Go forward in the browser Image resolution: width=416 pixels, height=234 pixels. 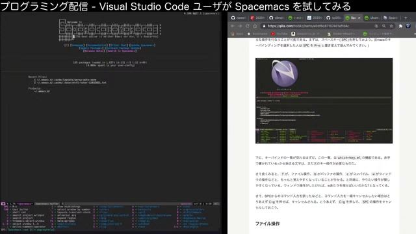(240, 26)
